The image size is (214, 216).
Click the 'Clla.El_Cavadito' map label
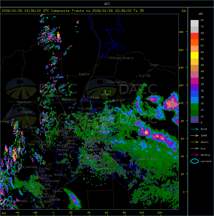tap(130, 85)
